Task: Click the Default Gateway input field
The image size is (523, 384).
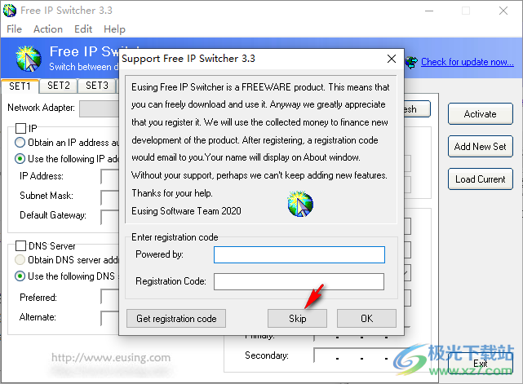Action: tap(109, 217)
